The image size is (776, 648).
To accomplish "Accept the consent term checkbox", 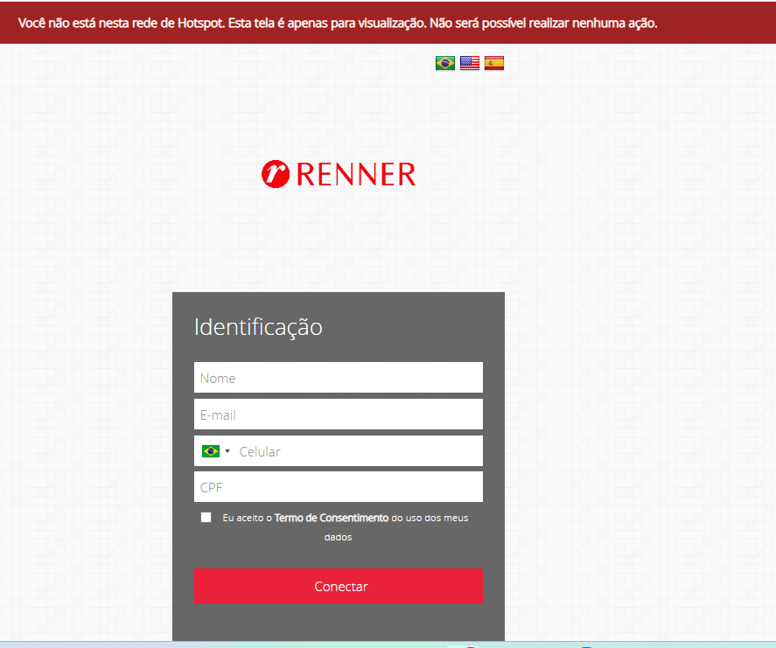I will click(206, 518).
